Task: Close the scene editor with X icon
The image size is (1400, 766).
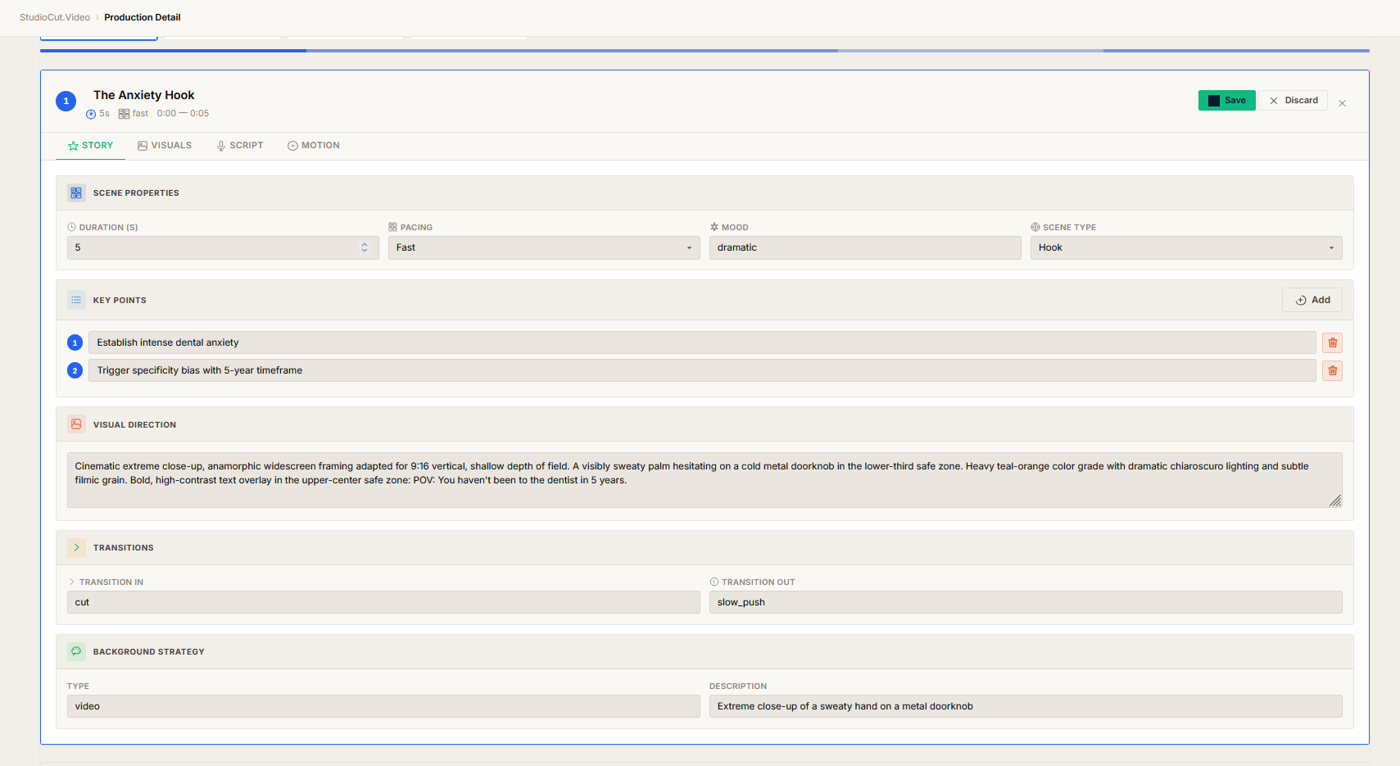Action: coord(1342,103)
